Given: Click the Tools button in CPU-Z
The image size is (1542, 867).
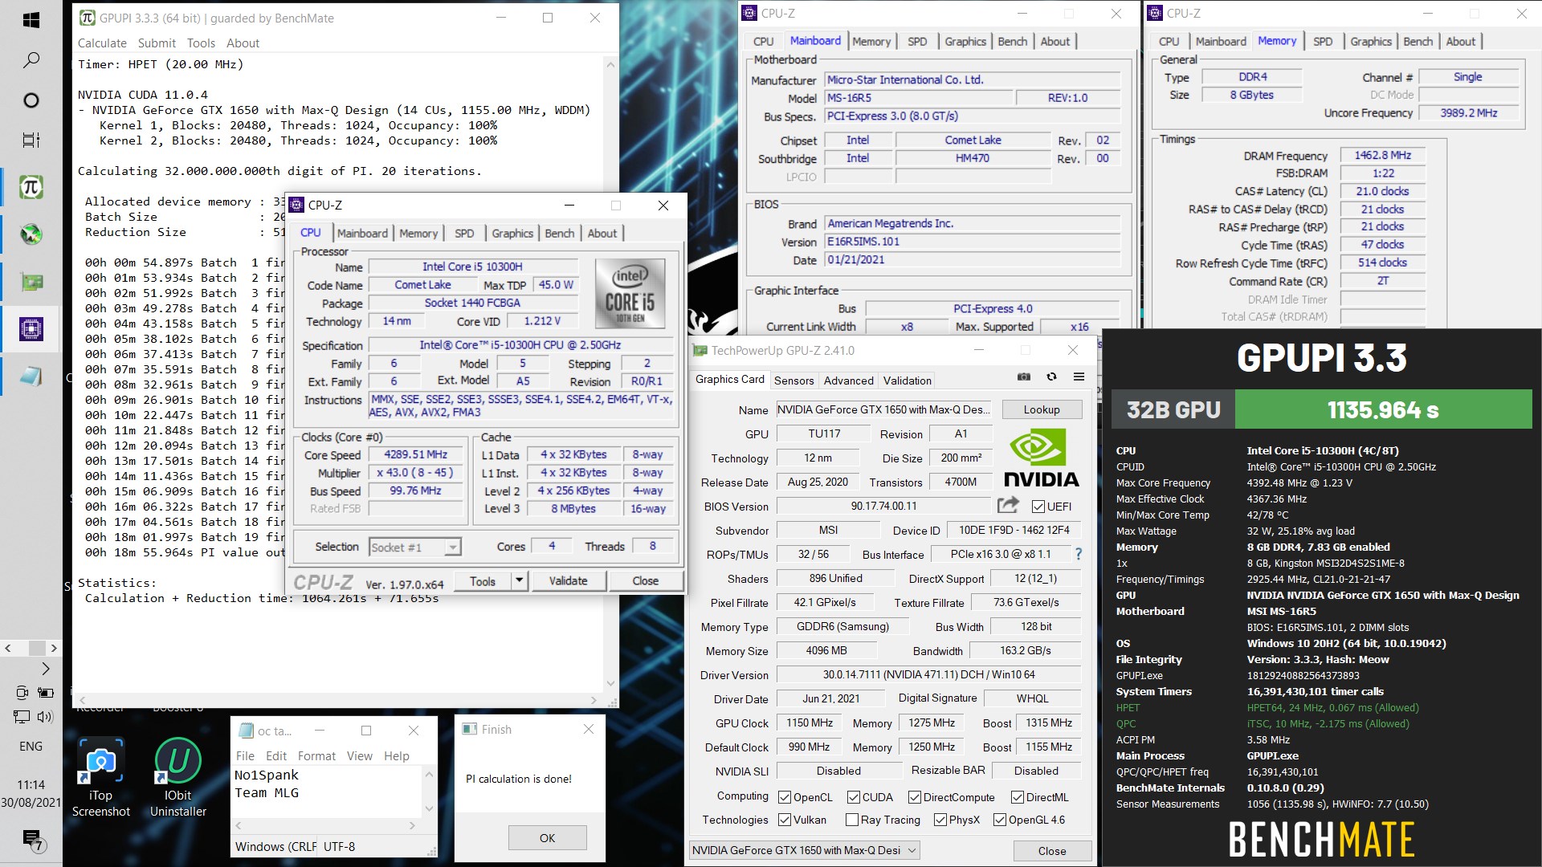Looking at the screenshot, I should (483, 580).
